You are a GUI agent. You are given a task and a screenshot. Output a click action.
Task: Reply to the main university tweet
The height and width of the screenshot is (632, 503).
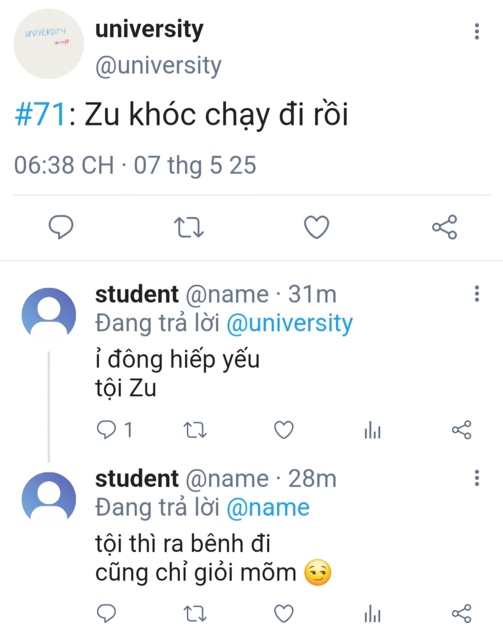61,227
